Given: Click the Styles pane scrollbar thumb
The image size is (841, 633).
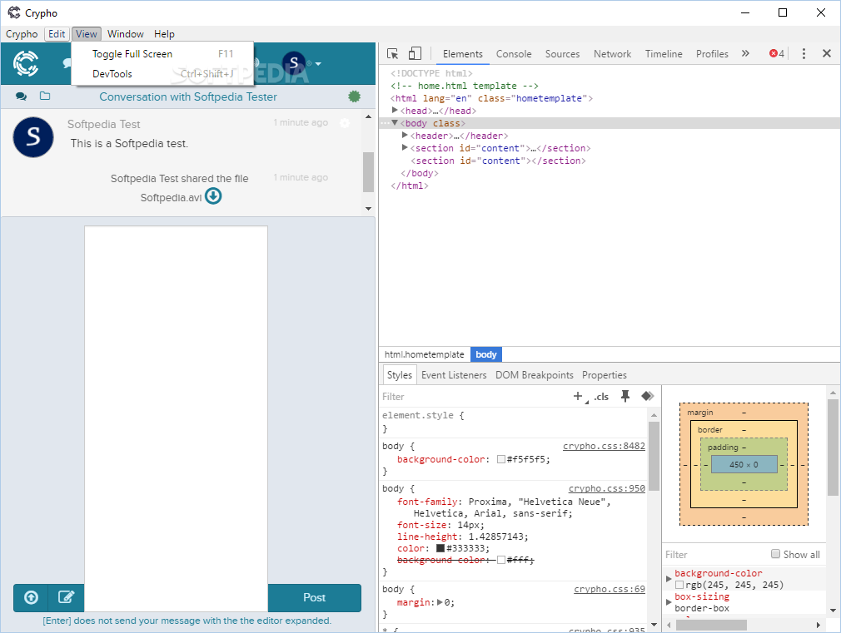Looking at the screenshot, I should [x=654, y=456].
